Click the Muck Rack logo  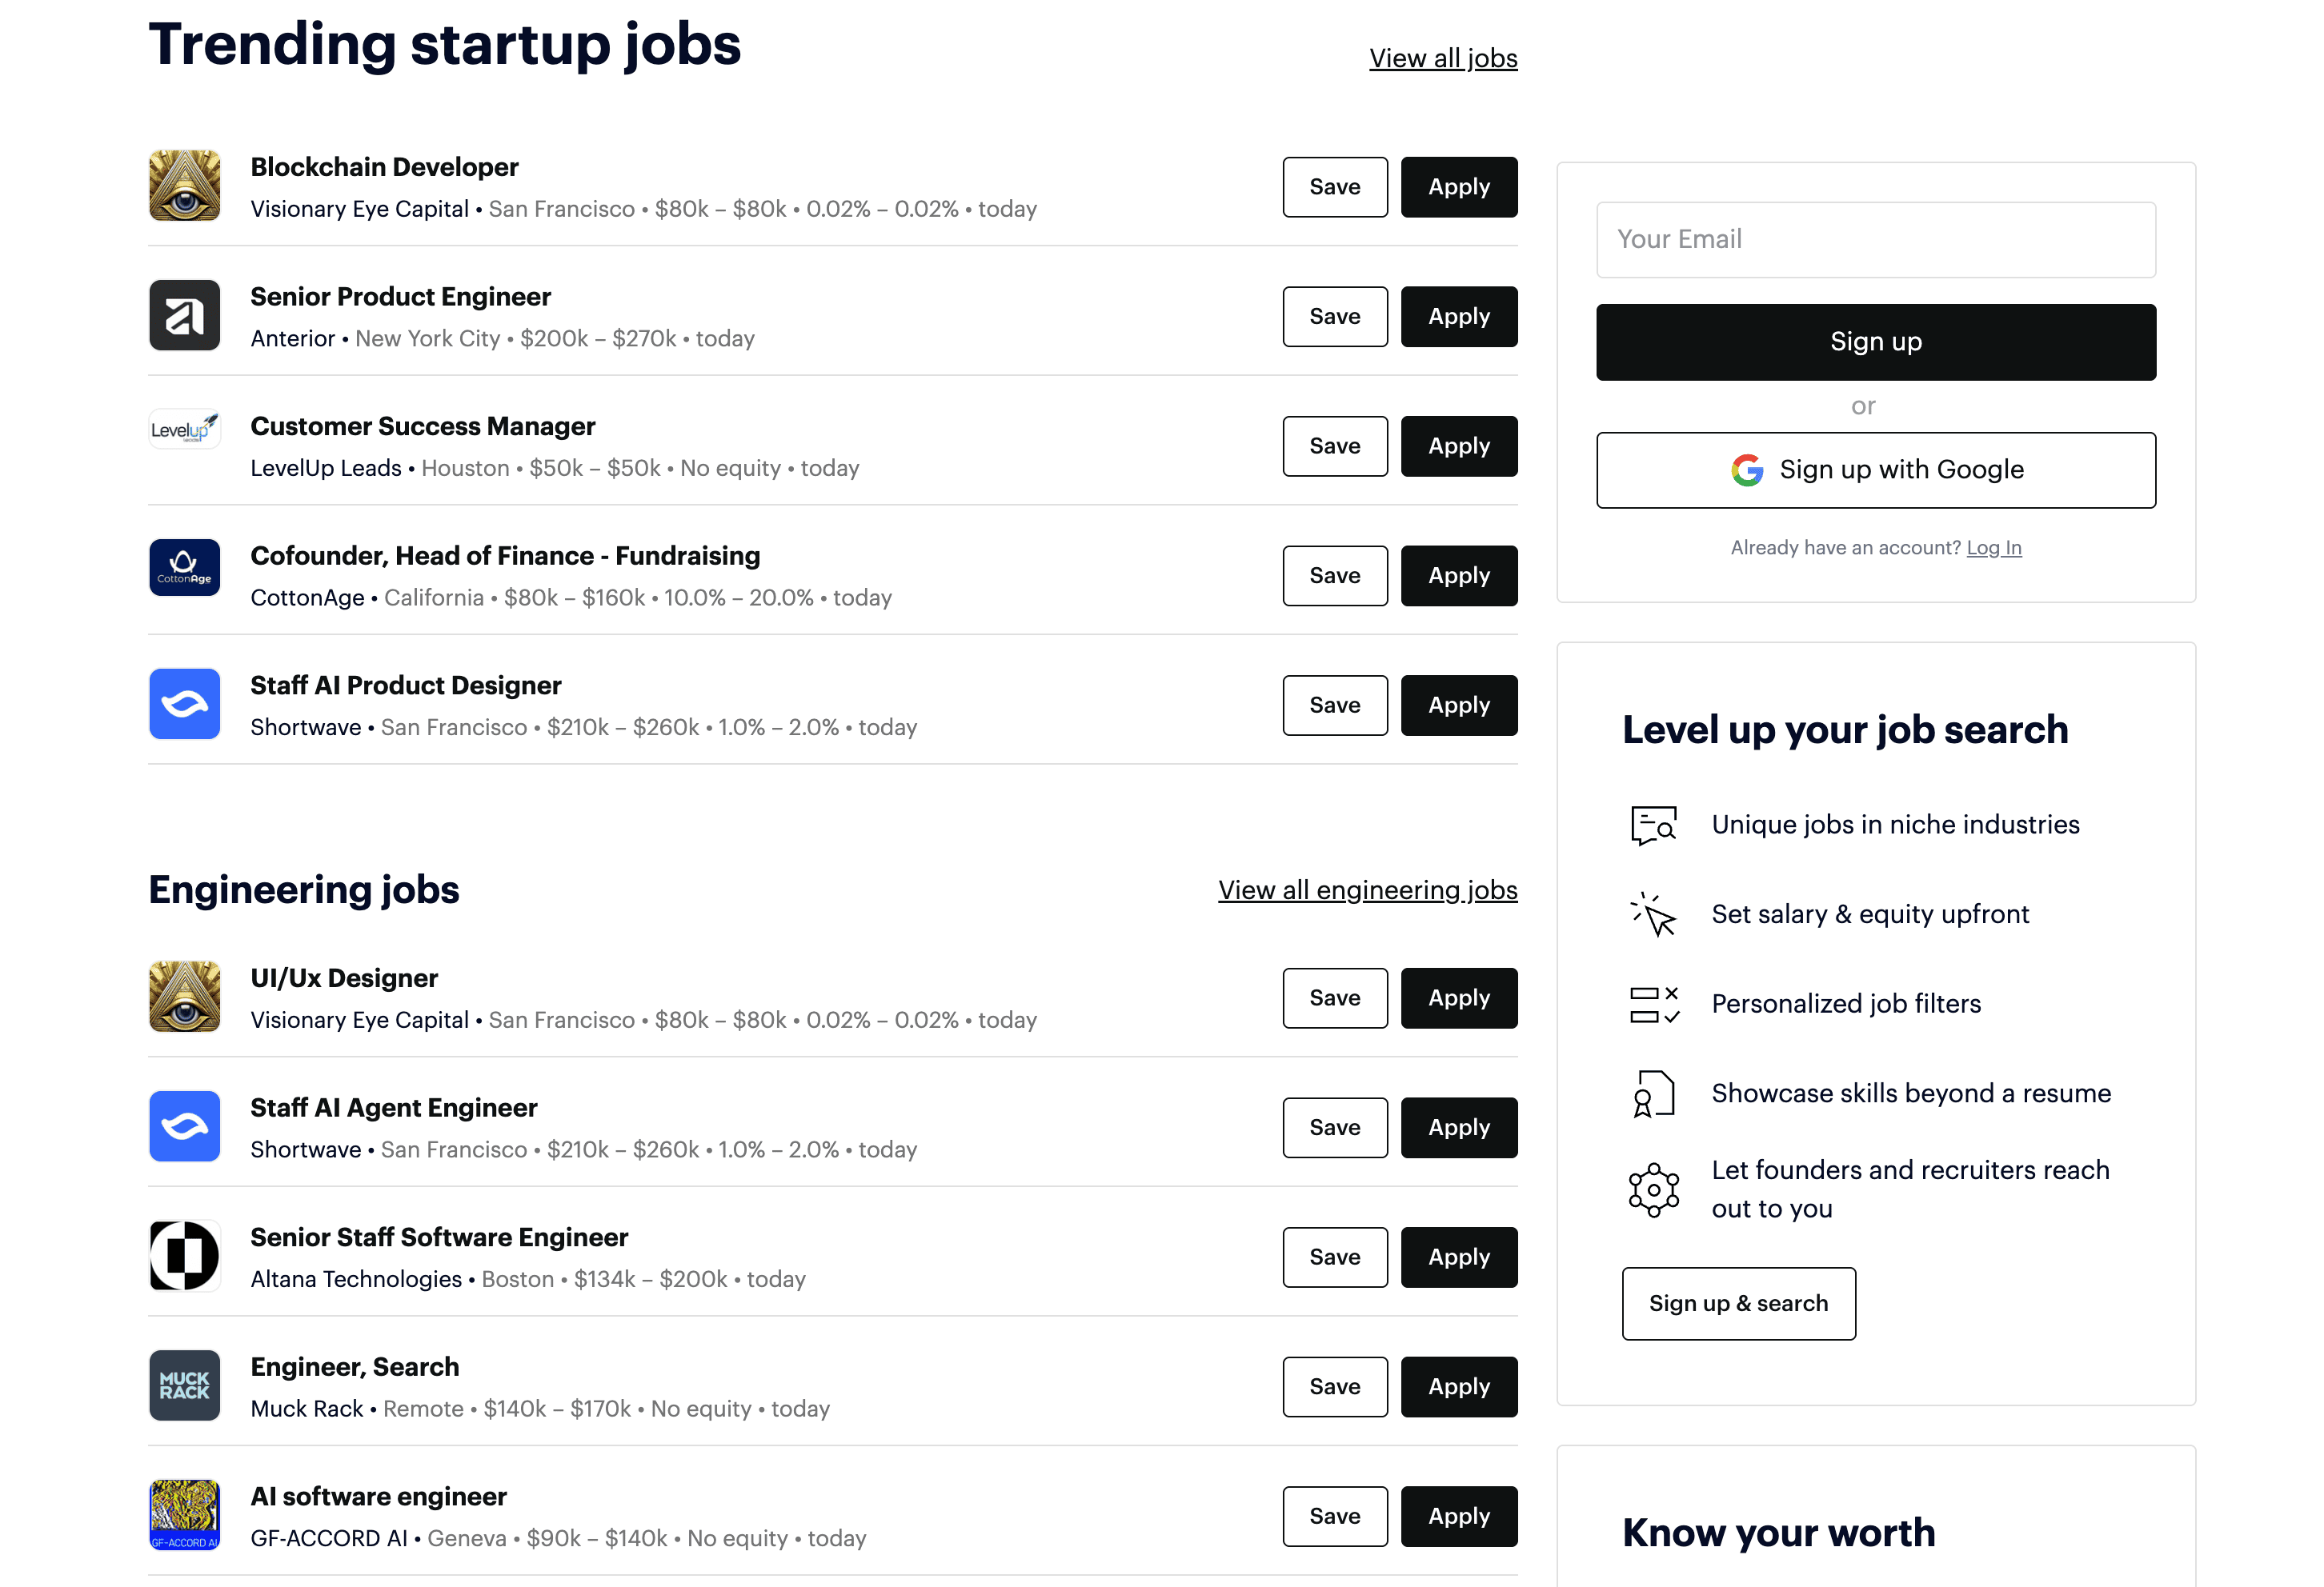click(184, 1385)
